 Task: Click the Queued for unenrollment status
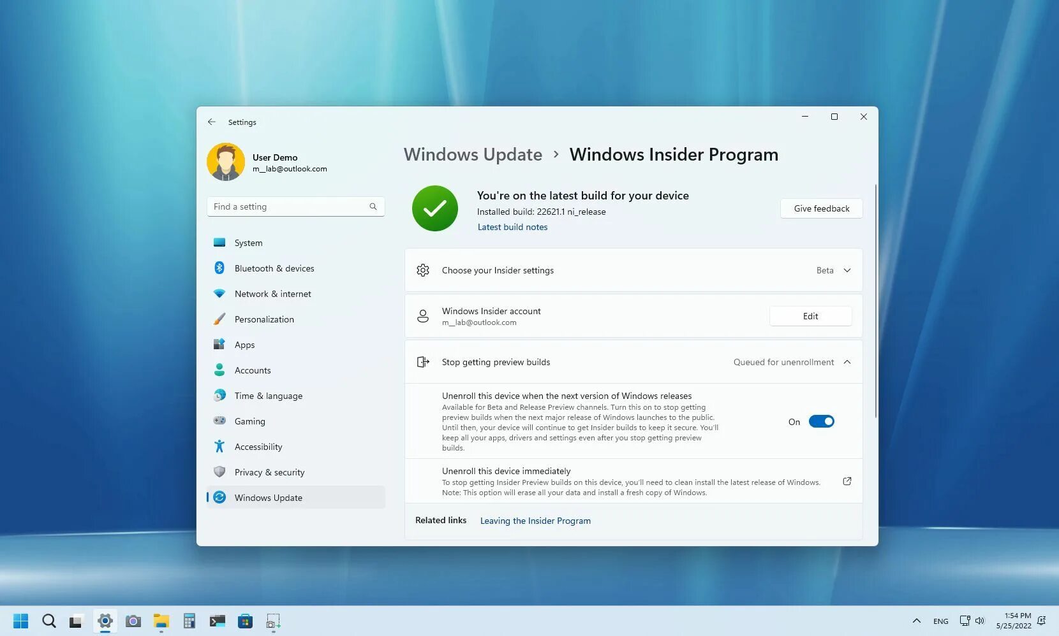tap(783, 362)
